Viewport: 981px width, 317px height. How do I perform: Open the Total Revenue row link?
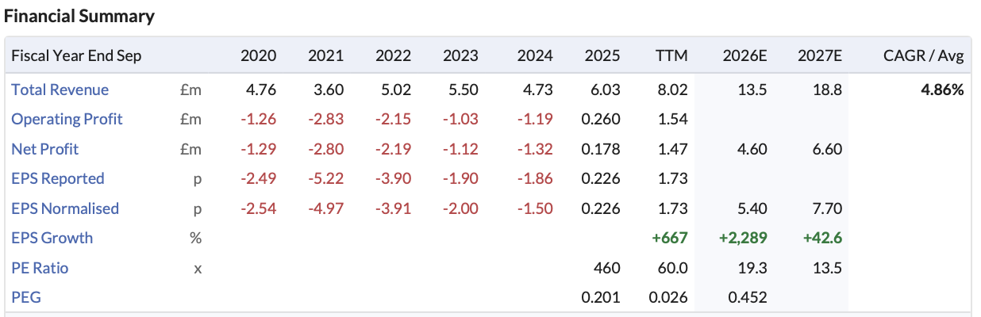click(x=60, y=90)
